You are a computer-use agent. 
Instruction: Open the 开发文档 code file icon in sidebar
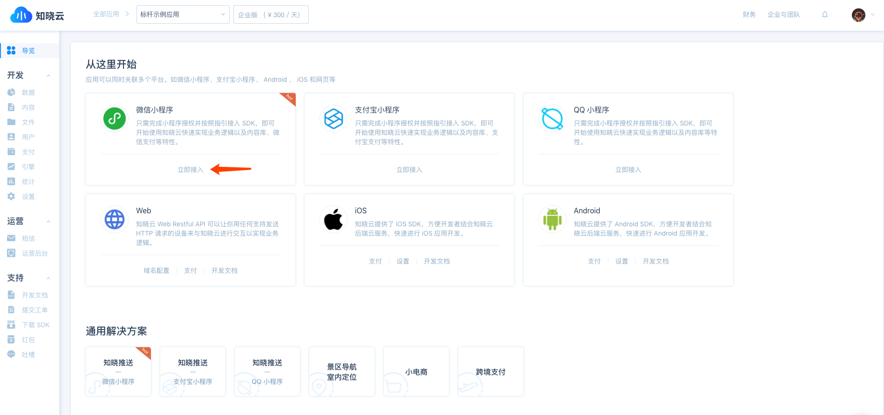11,295
